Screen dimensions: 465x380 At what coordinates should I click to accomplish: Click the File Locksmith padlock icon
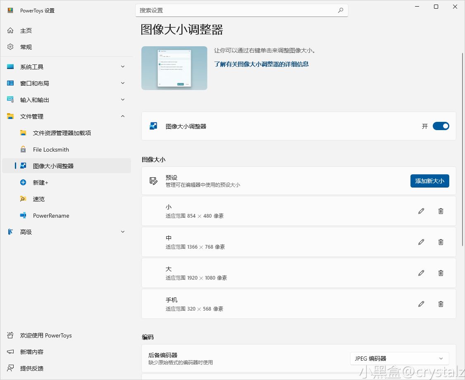pyautogui.click(x=23, y=149)
